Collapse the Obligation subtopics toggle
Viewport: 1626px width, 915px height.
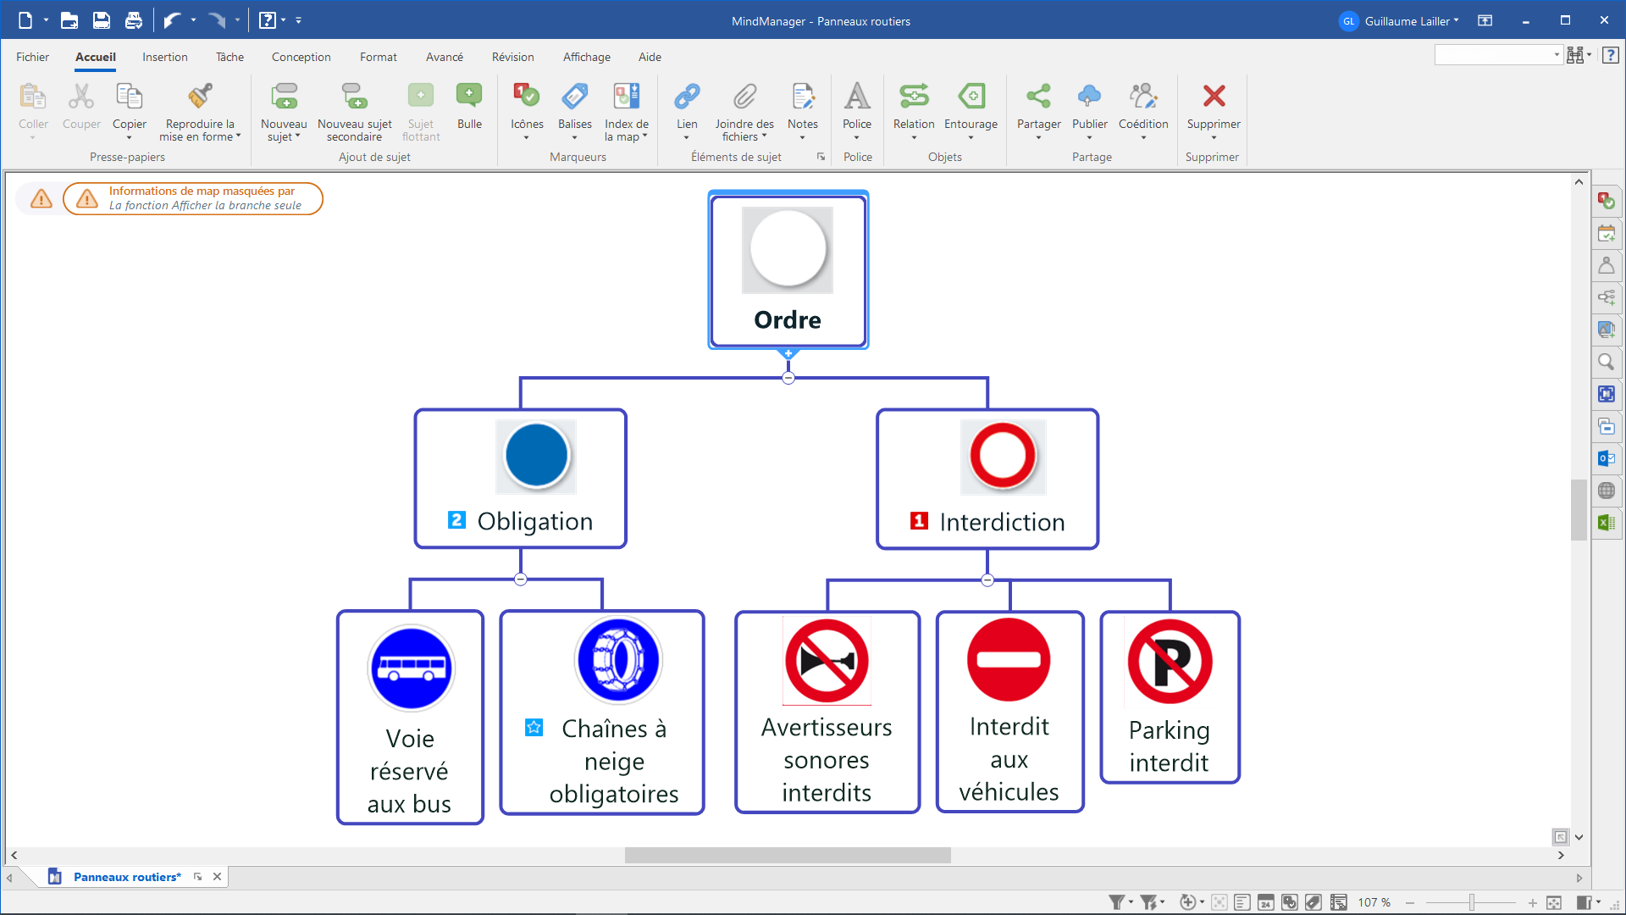pos(521,579)
